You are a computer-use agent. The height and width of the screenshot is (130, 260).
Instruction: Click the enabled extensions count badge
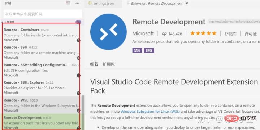tap(78, 22)
